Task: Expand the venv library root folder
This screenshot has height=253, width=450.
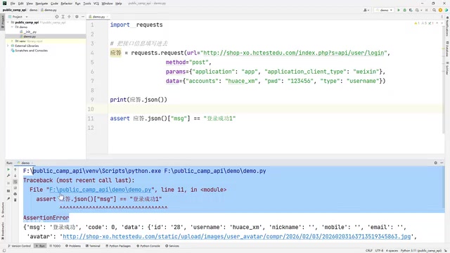Action: click(x=12, y=41)
